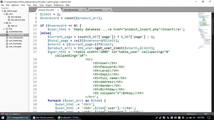
Task: Open the PHP syntax selector
Action: [206, 114]
